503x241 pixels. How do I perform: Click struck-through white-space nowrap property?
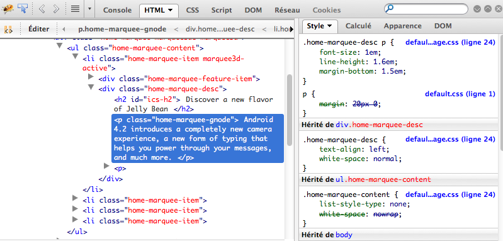coord(360,214)
